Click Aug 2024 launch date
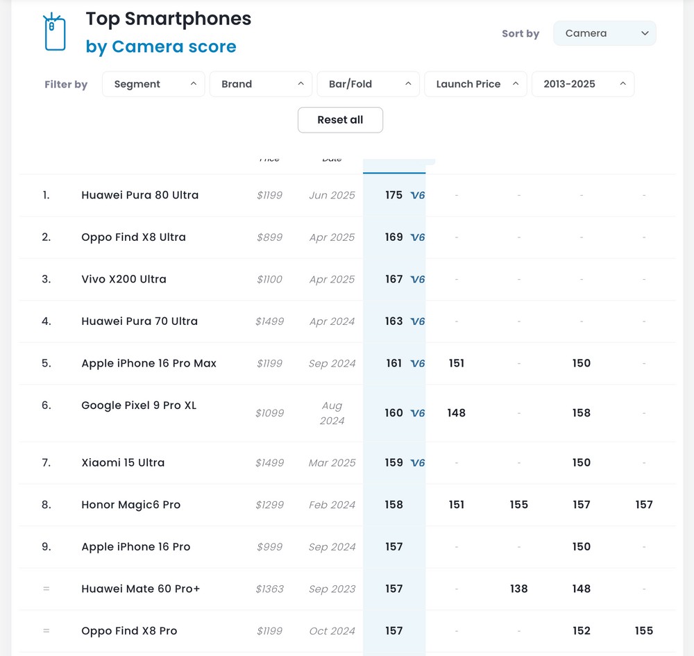694x656 pixels. coord(332,413)
